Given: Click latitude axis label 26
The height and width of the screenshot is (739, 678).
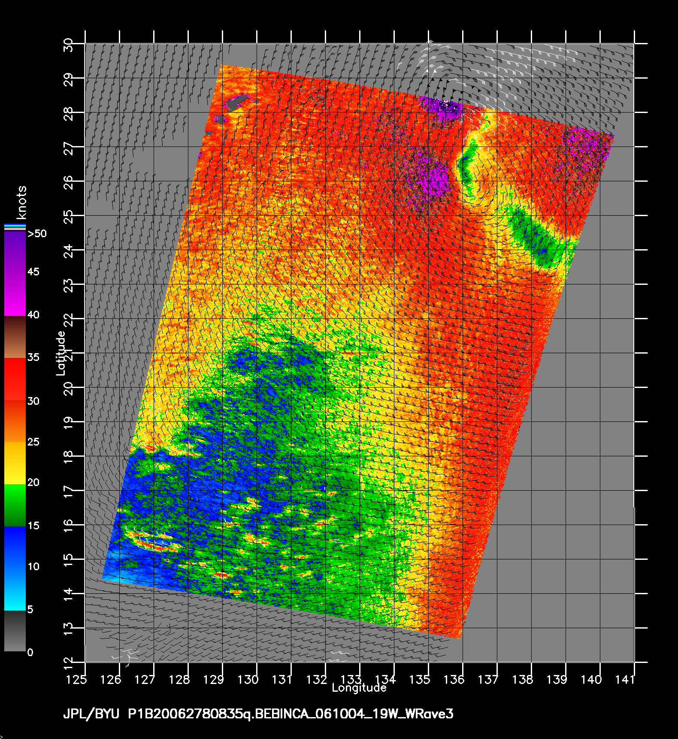Looking at the screenshot, I should tap(69, 182).
